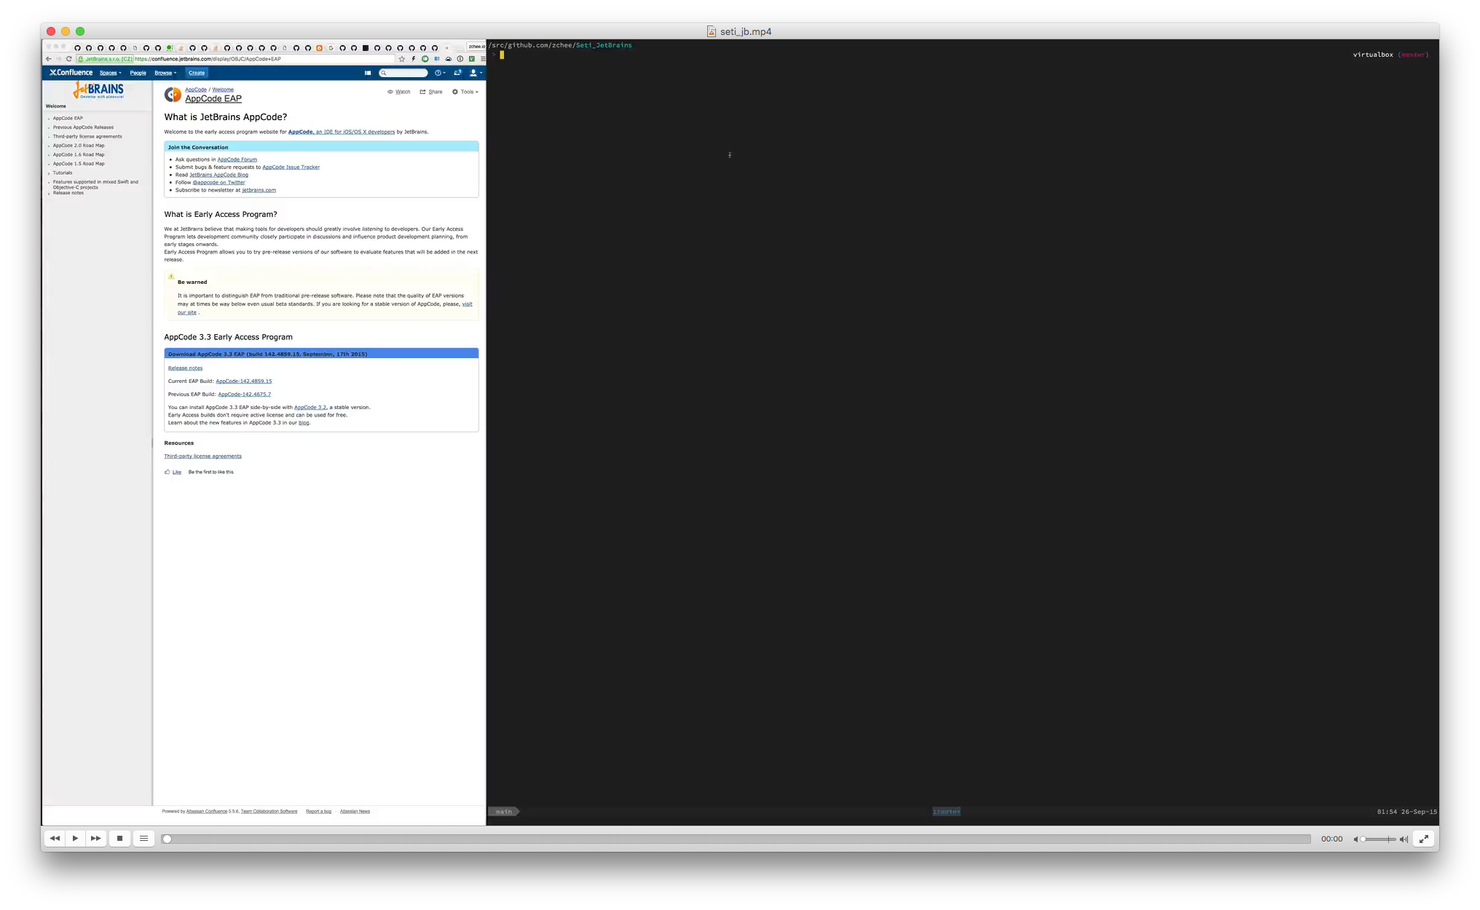This screenshot has width=1480, height=910.
Task: Click the Confluence search field
Action: 406,73
